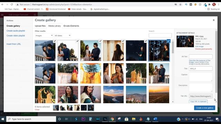This screenshot has height=124, width=221.
Task: Open the Channel content YouTube bookmark
Action: tap(34, 9)
